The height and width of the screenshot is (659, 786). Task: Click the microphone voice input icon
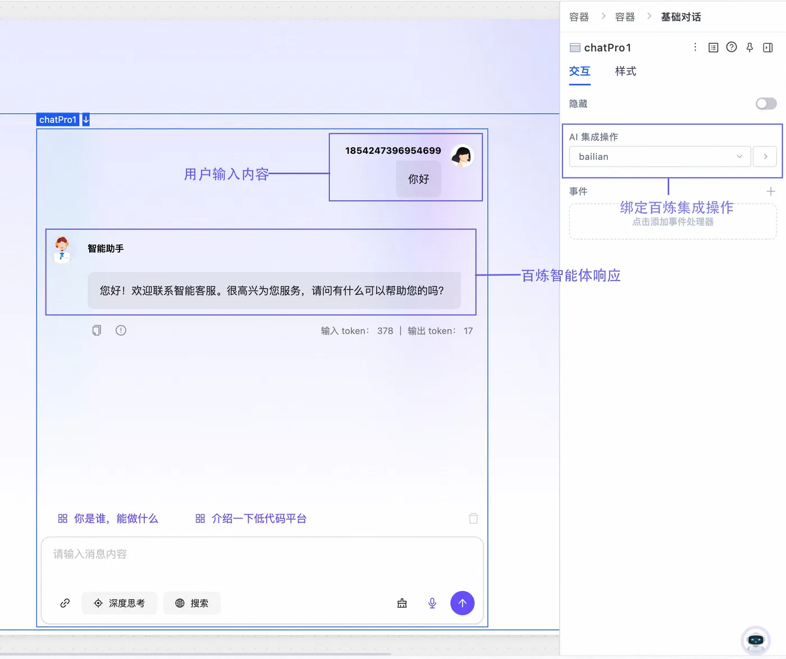click(432, 603)
